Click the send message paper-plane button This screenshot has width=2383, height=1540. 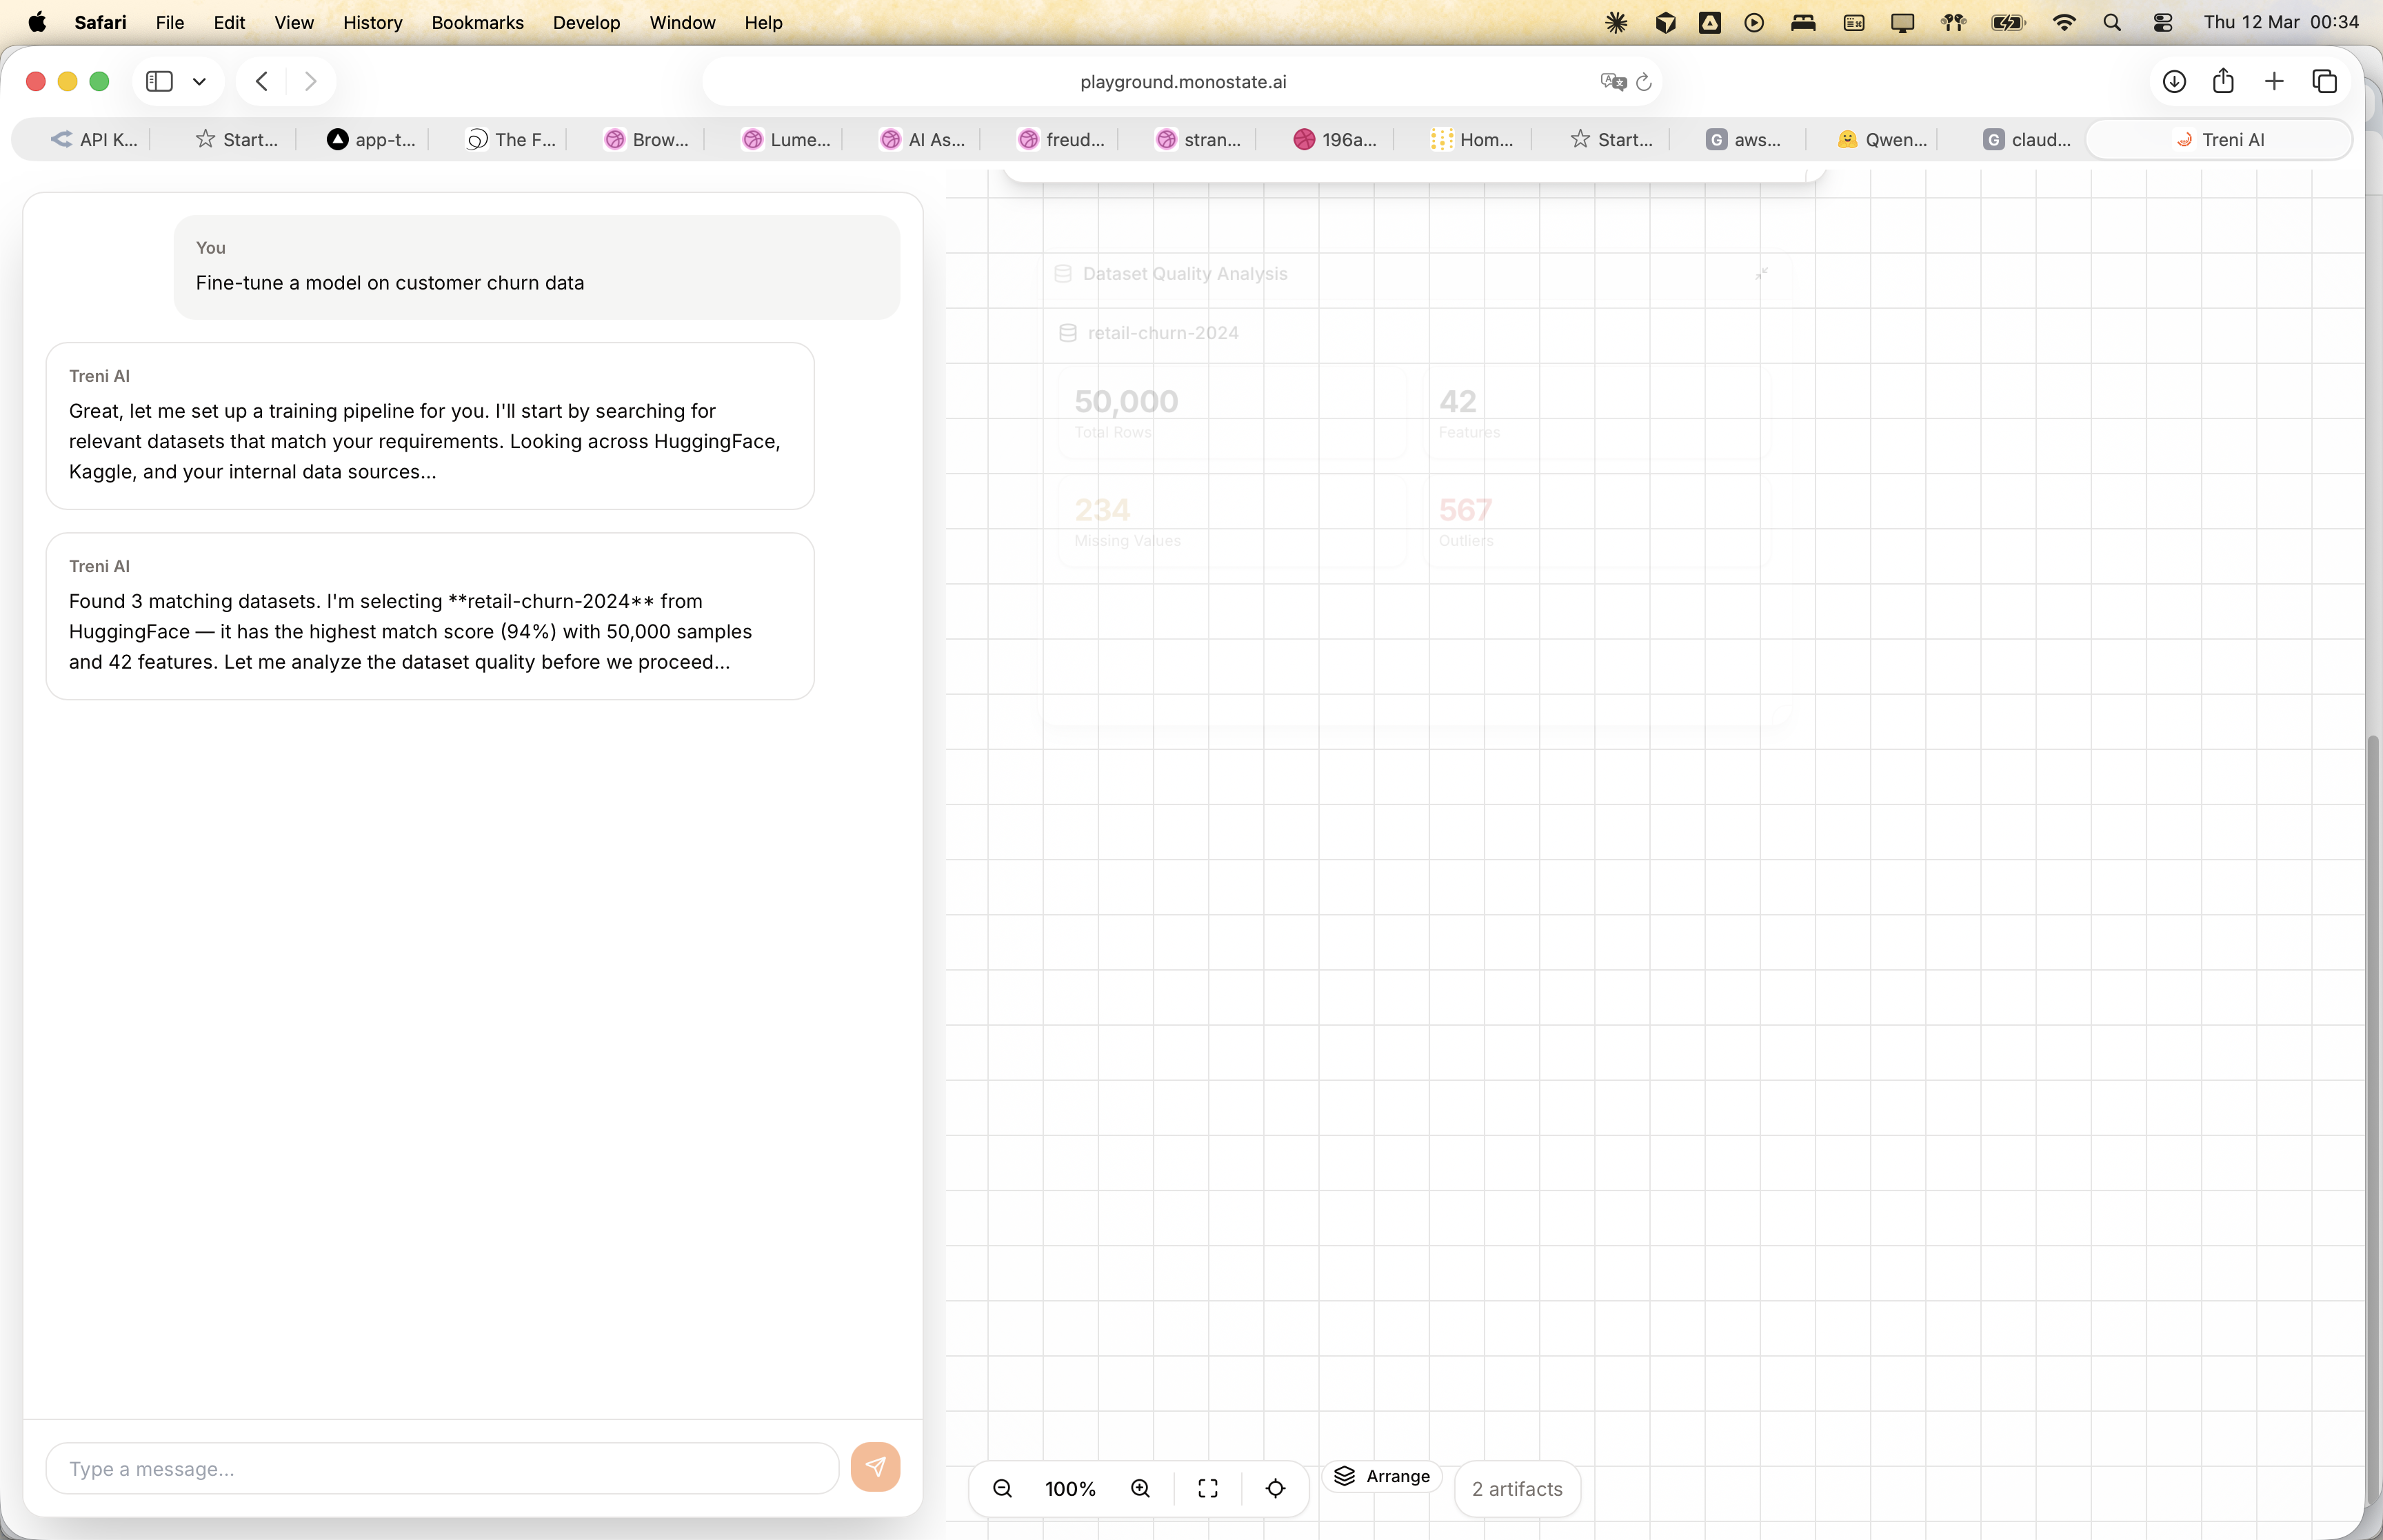(875, 1467)
